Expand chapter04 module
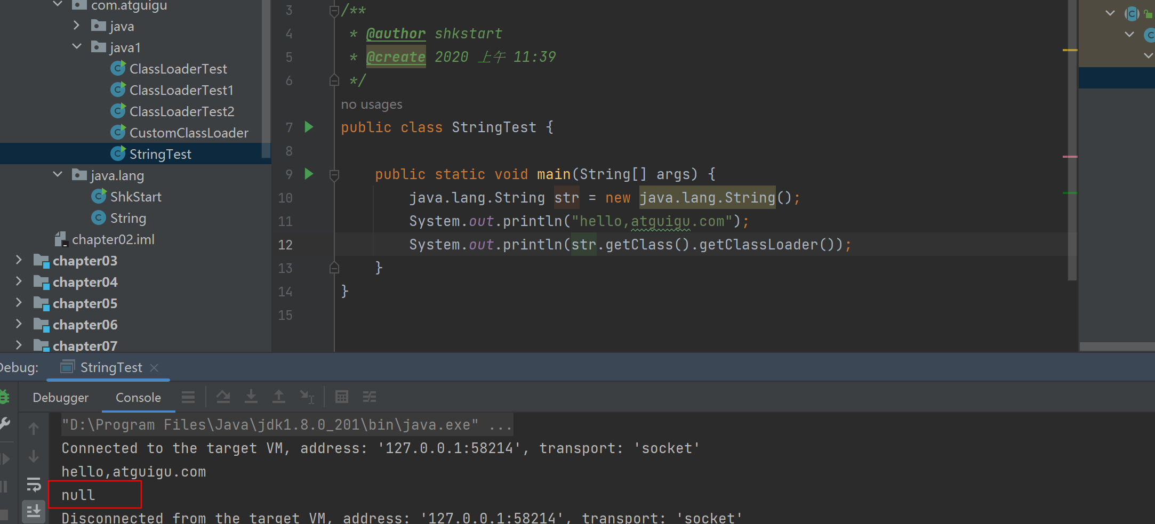This screenshot has width=1155, height=524. coord(19,281)
